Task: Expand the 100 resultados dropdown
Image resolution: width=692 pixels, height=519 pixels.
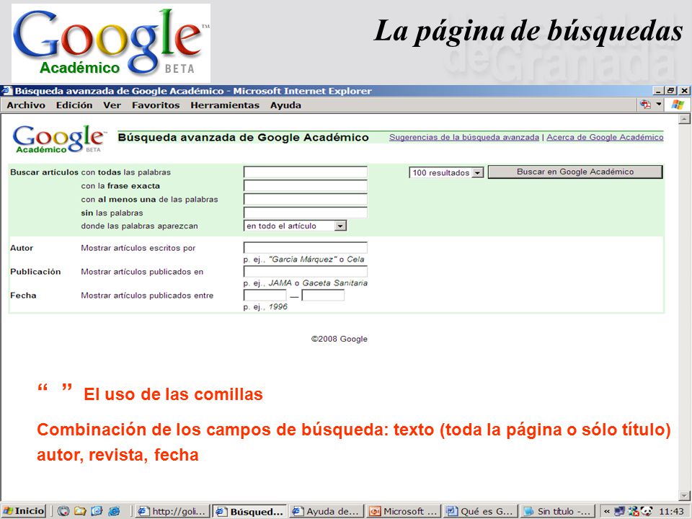Action: point(478,172)
